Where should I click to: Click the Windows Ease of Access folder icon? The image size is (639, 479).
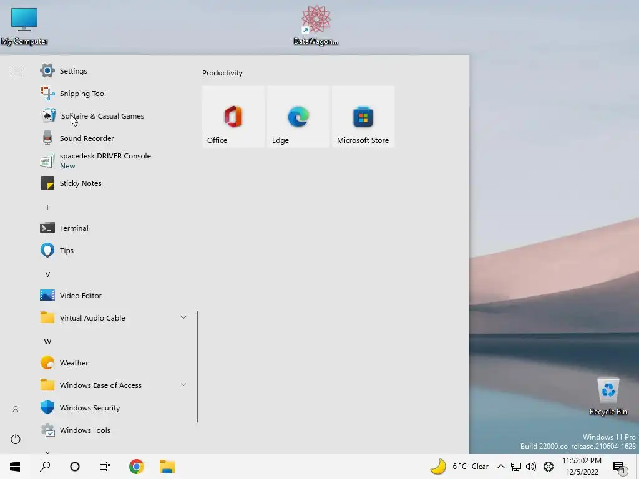(x=47, y=385)
